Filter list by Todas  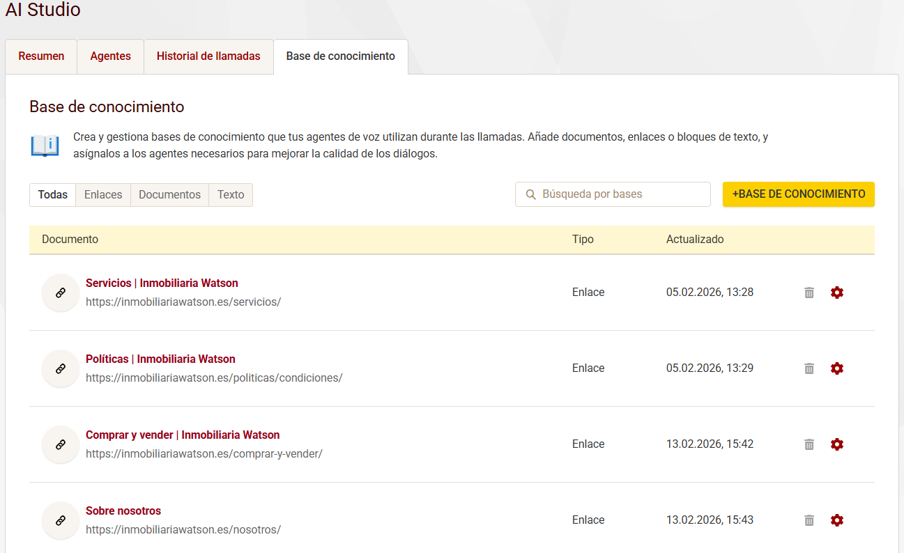[x=52, y=195]
